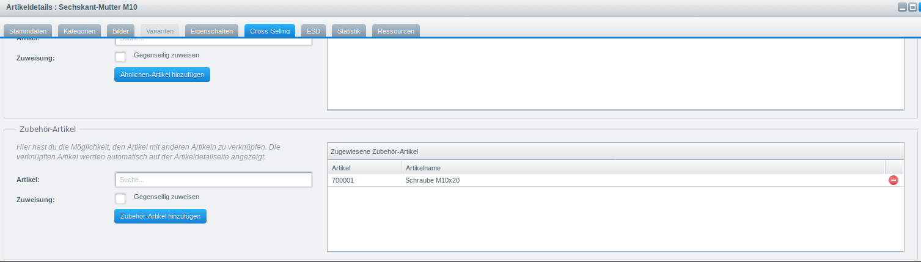Image resolution: width=921 pixels, height=262 pixels.
Task: Switch to the Kategorien tab
Action: click(x=79, y=31)
